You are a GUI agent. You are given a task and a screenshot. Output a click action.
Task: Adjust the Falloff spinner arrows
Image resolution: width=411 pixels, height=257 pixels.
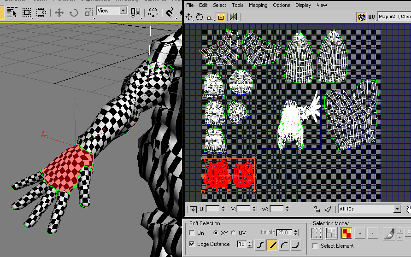pyautogui.click(x=296, y=233)
